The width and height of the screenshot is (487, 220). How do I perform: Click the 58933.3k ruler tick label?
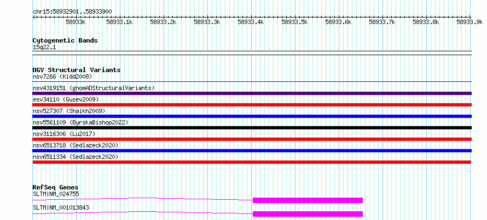pos(207,22)
